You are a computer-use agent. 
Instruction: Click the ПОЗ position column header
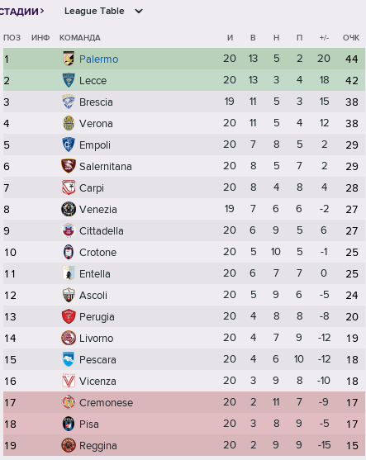coord(12,37)
